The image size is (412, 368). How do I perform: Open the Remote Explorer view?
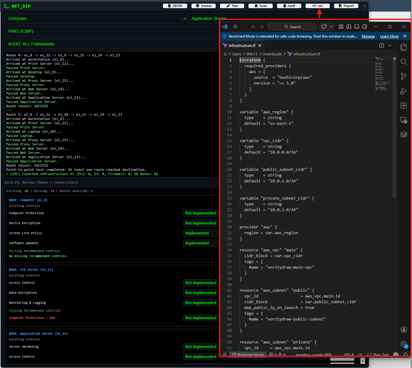click(404, 120)
